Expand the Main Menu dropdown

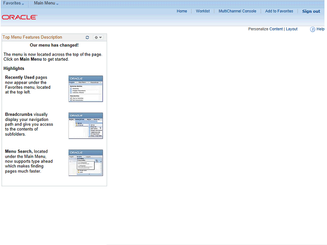tap(46, 3)
